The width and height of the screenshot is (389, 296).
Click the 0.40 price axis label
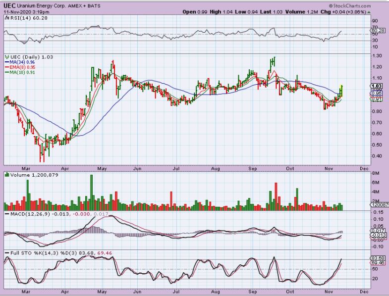(377, 156)
